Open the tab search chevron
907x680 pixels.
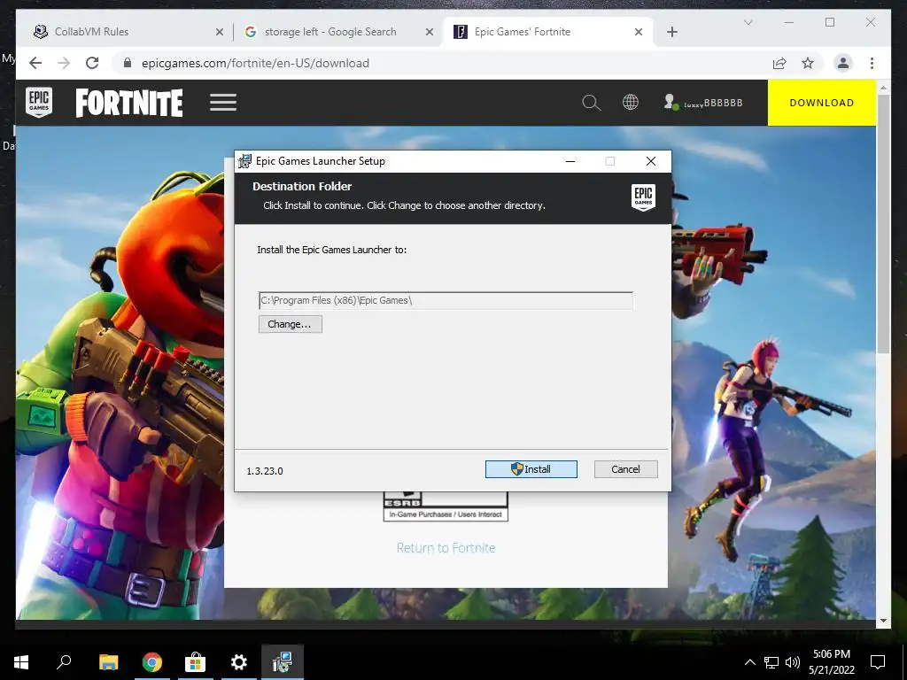(748, 22)
